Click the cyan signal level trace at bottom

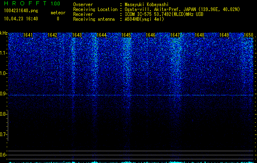pos(131,162)
